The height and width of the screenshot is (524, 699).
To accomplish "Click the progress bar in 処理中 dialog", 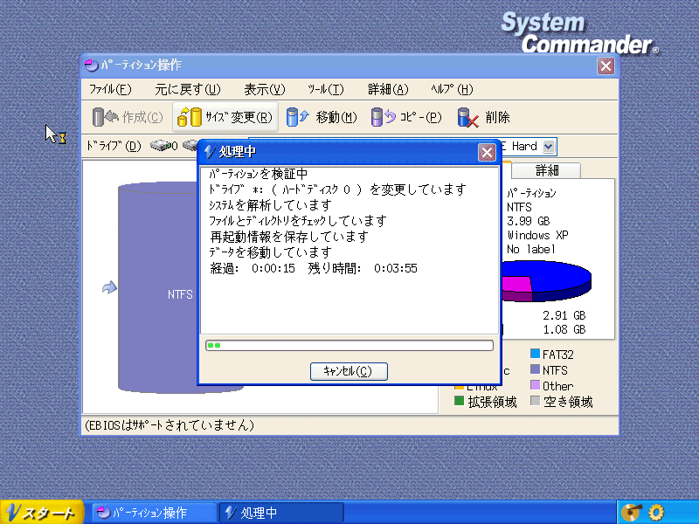I will click(349, 345).
